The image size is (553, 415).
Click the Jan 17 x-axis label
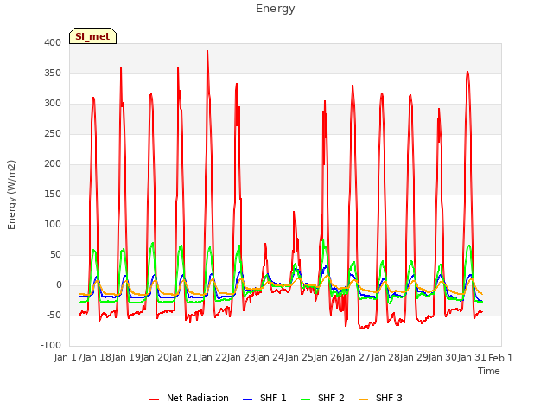tap(68, 358)
